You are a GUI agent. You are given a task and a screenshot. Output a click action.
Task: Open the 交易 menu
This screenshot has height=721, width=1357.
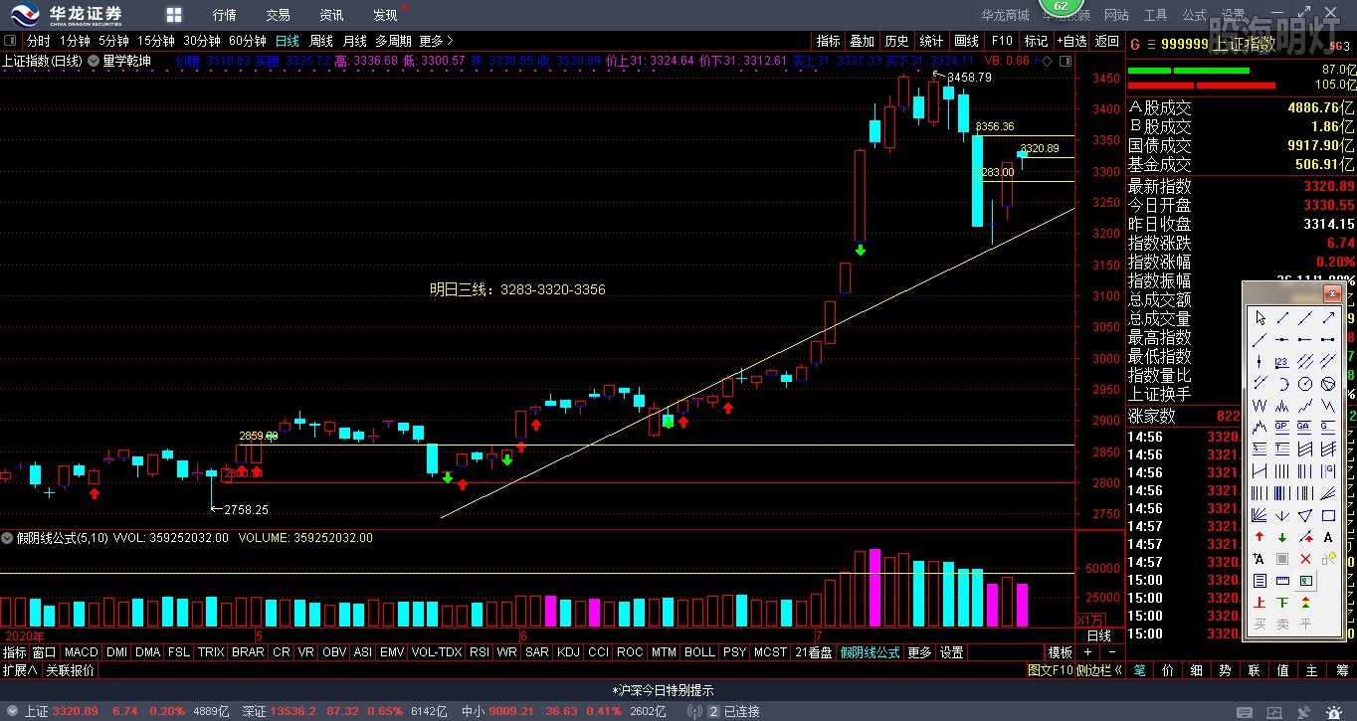click(279, 15)
